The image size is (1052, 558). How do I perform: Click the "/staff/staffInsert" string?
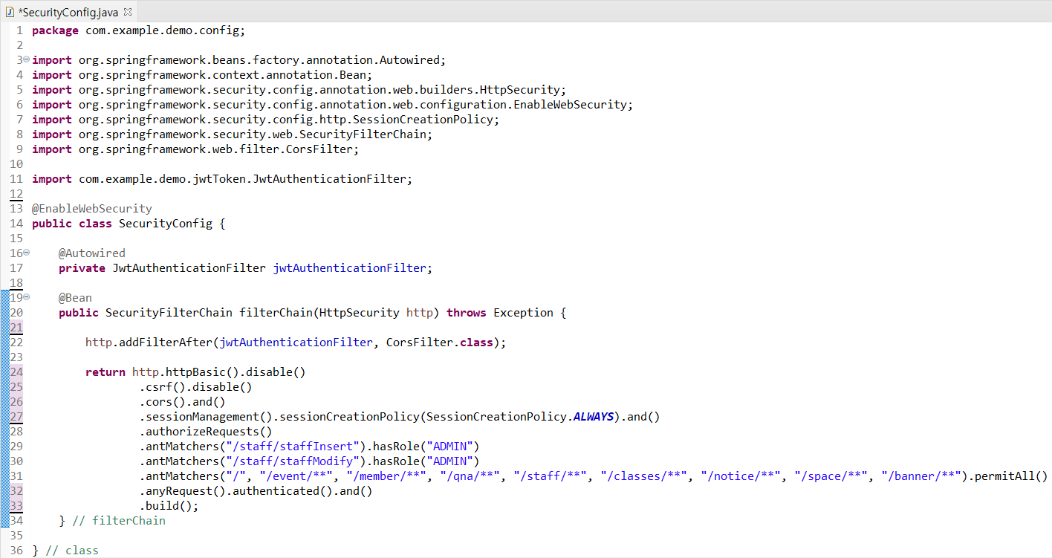click(293, 447)
